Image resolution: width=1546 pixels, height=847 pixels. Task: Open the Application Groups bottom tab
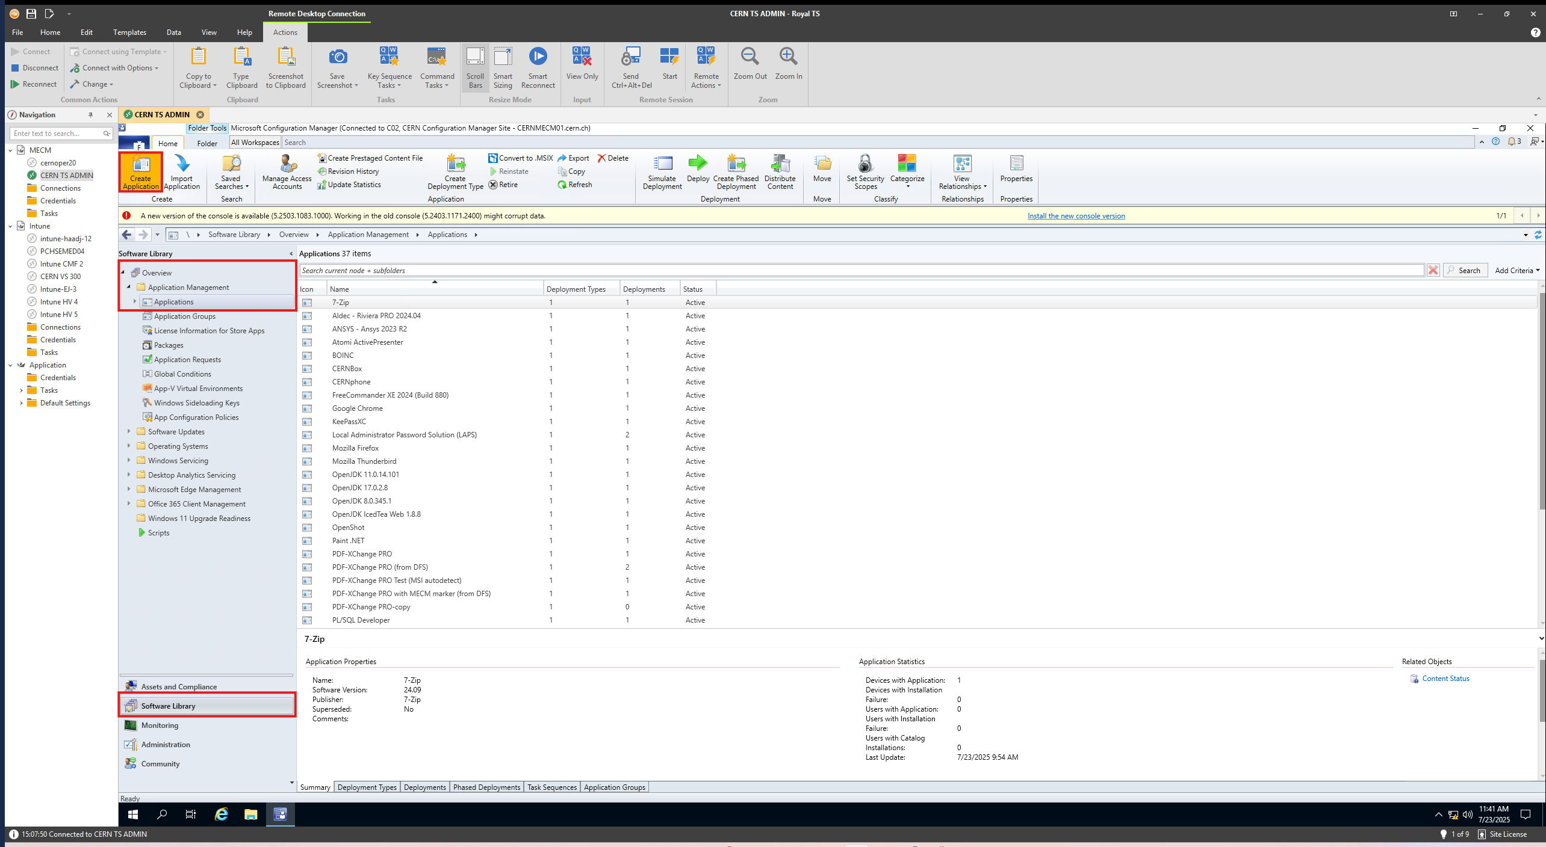(615, 787)
